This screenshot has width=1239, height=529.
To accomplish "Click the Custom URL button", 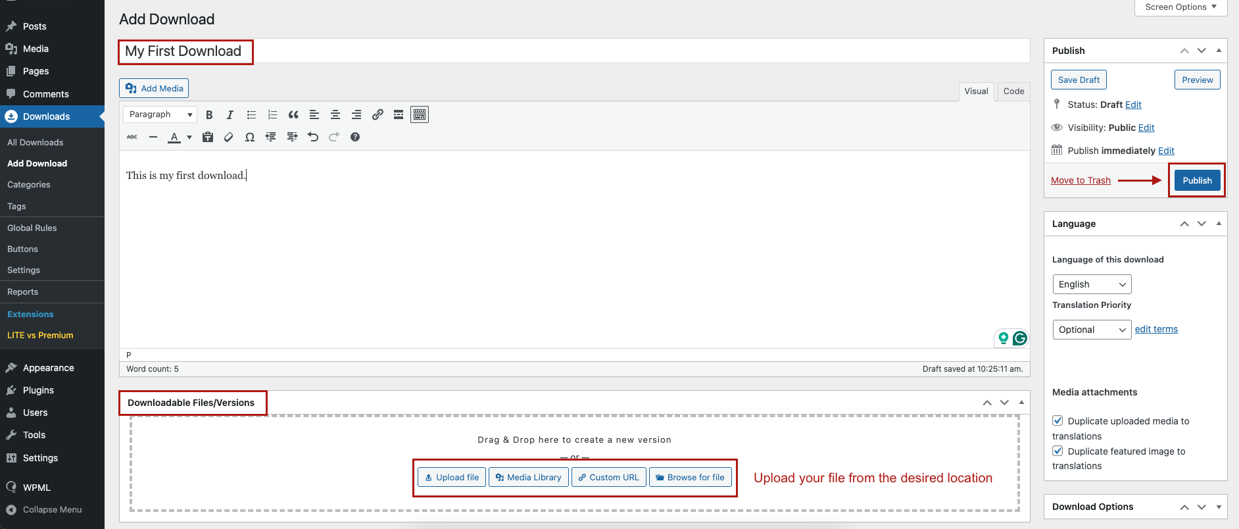I will click(609, 477).
